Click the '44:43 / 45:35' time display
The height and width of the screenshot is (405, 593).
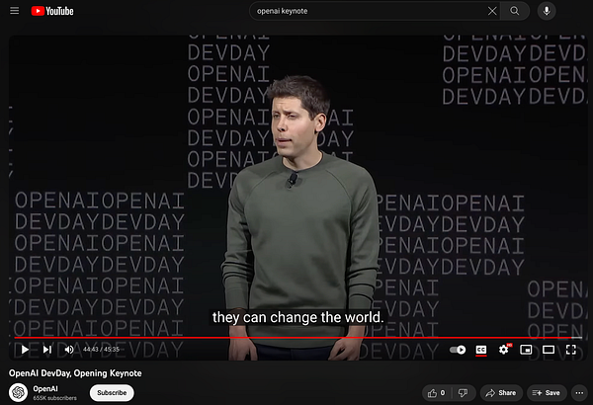102,350
